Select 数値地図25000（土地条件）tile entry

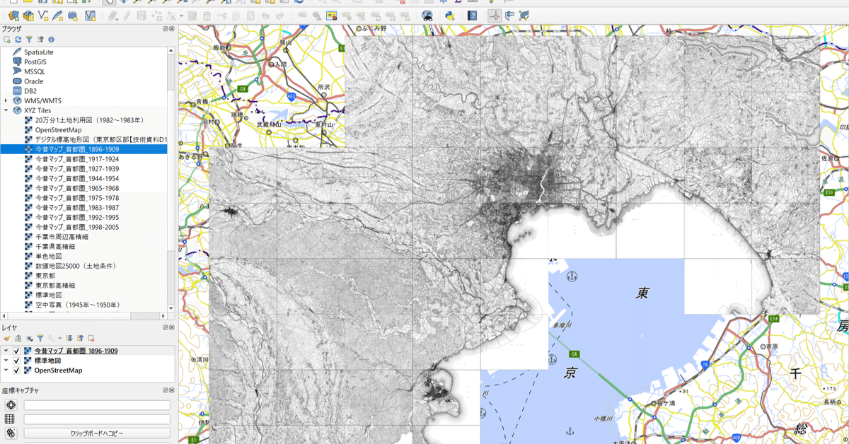[75, 266]
